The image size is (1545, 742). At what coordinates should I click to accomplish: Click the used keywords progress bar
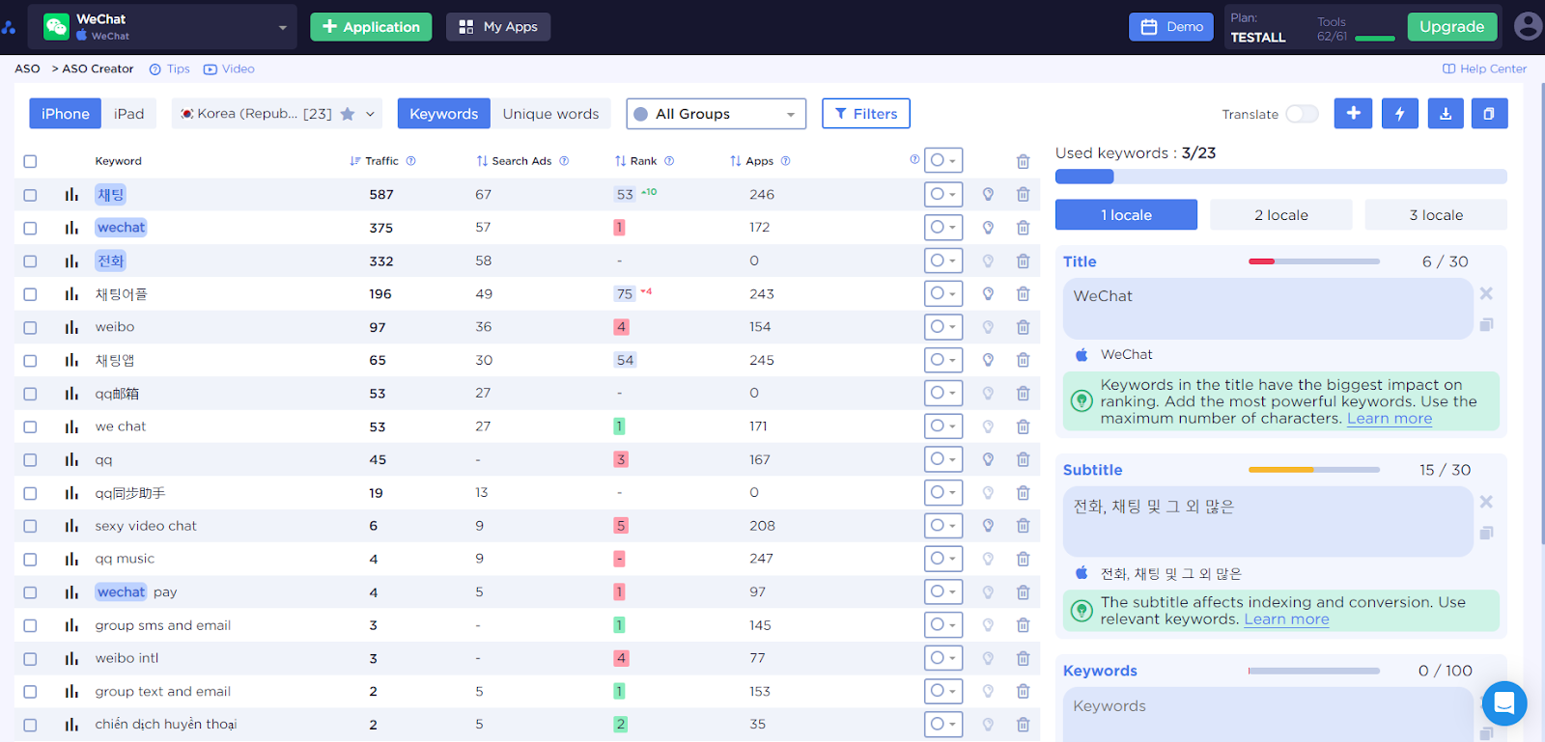coord(1280,177)
